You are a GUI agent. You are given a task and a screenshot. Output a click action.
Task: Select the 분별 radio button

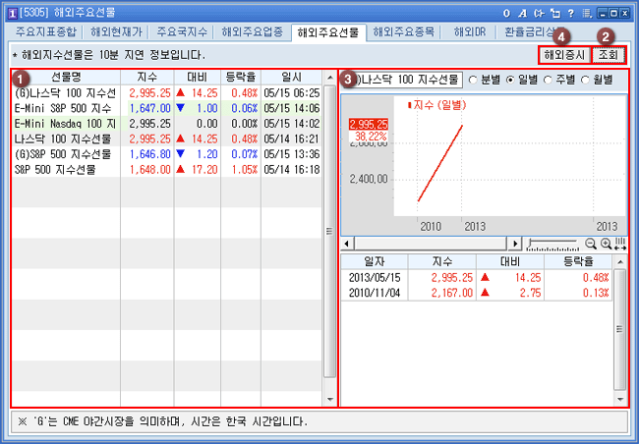[x=473, y=80]
